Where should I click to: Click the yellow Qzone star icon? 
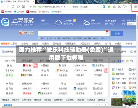click(x=127, y=61)
